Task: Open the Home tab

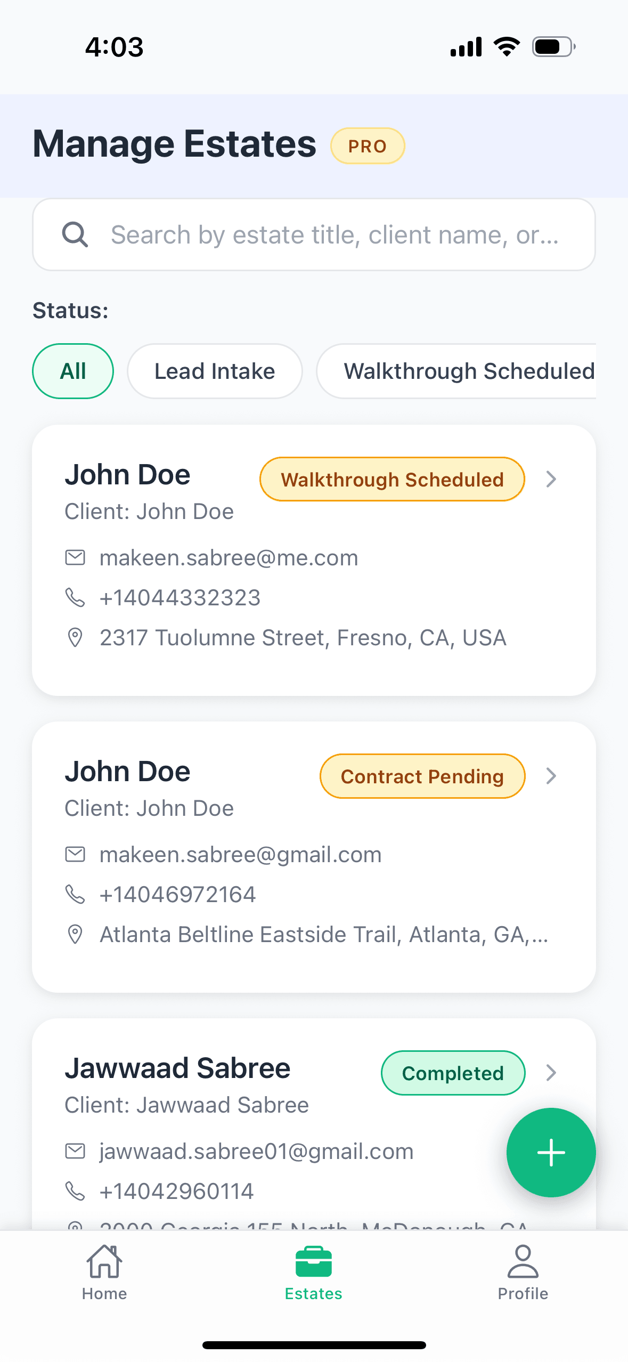Action: pyautogui.click(x=104, y=1272)
